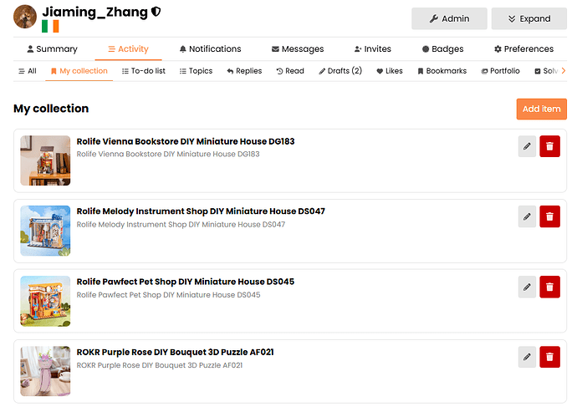
Task: View the Topics sub-tab
Action: click(197, 71)
